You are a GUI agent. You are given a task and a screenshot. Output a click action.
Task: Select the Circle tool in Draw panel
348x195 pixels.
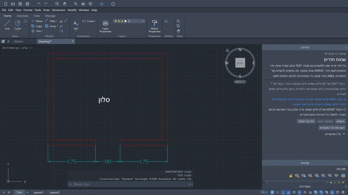[x=18, y=25]
